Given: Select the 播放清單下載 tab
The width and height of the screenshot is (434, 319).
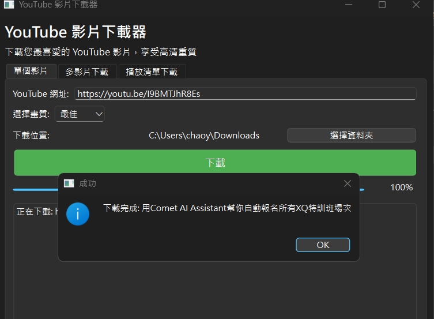Looking at the screenshot, I should (x=152, y=72).
